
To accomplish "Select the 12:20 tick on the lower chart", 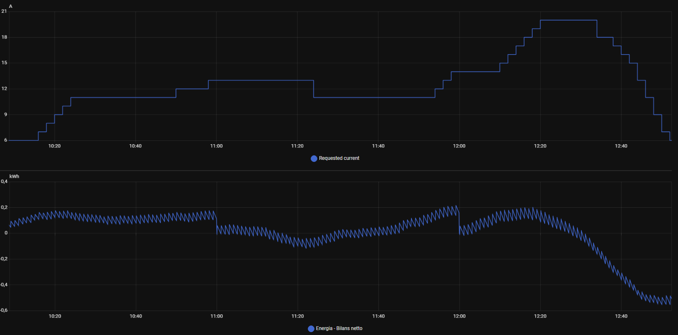I will click(x=540, y=316).
